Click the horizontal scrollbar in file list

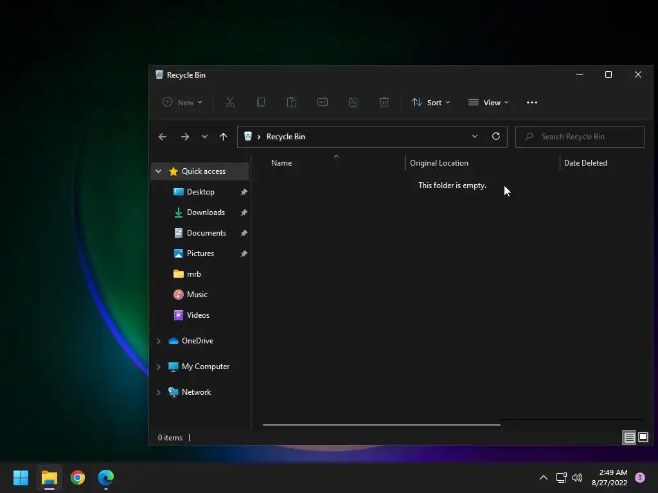[382, 425]
